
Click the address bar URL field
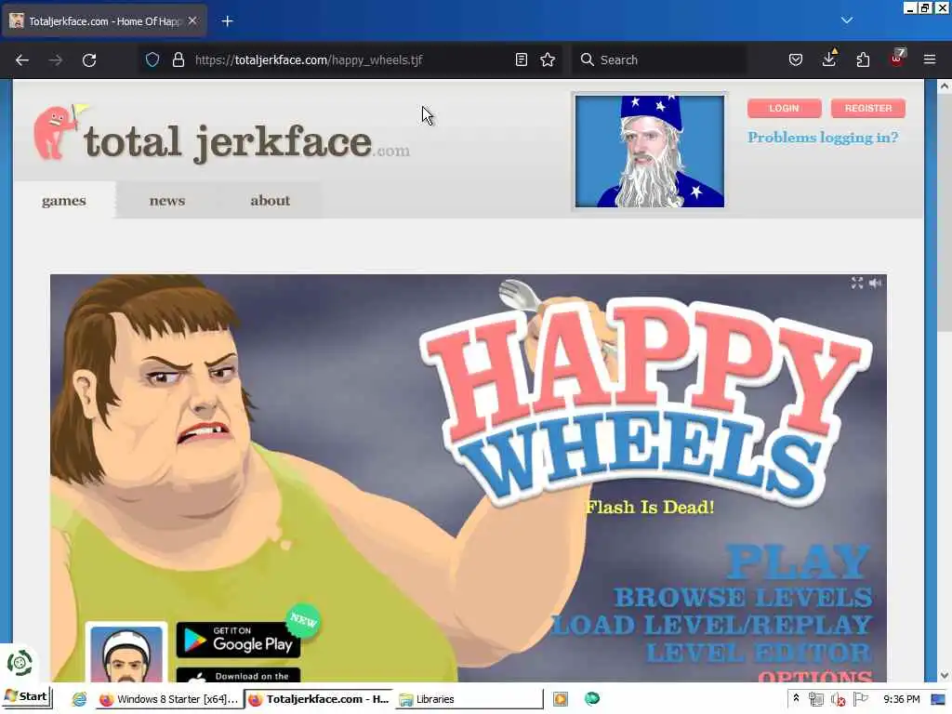(x=352, y=59)
